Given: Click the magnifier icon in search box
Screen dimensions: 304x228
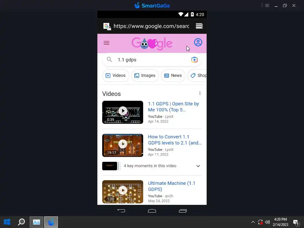Looking at the screenshot, I should coord(109,59).
